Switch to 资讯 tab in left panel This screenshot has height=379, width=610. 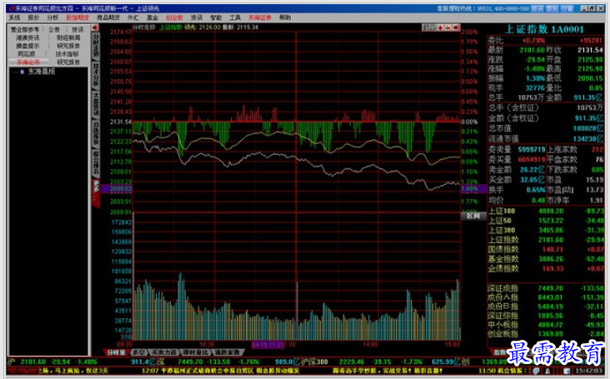point(77,29)
